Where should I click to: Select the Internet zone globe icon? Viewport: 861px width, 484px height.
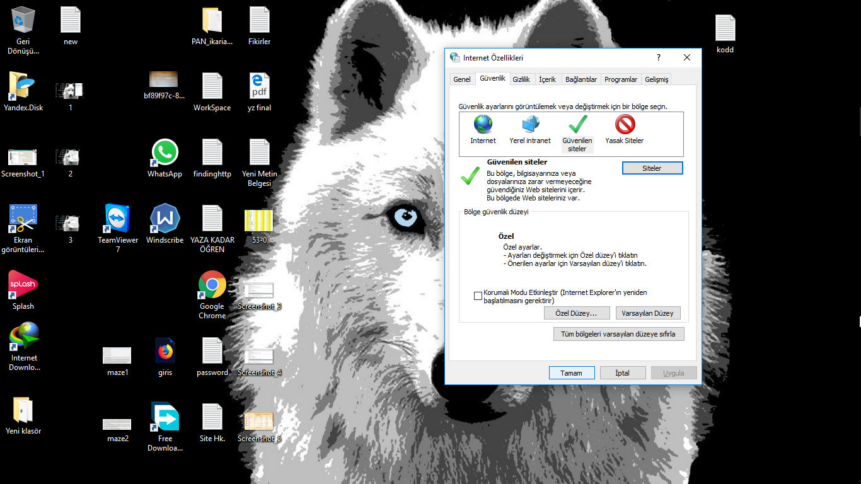[483, 125]
